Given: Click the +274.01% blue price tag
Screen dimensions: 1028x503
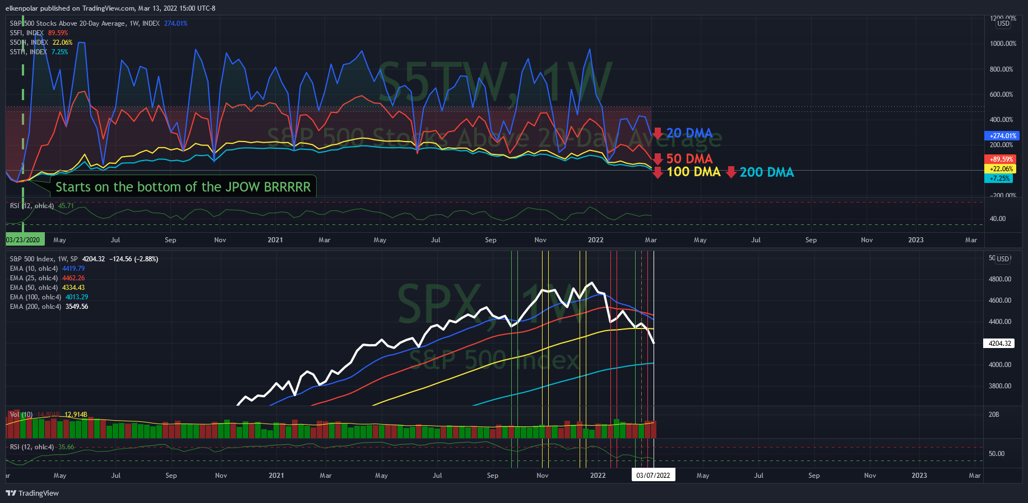Looking at the screenshot, I should pyautogui.click(x=1002, y=136).
